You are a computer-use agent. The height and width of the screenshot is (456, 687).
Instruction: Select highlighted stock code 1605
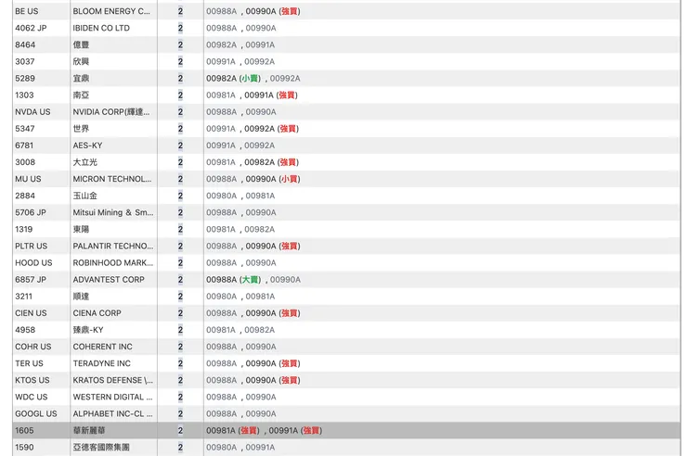(x=24, y=430)
